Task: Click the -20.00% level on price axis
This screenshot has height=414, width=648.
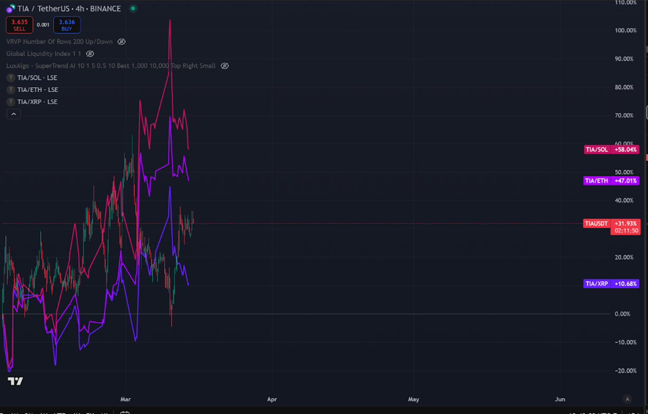Action: click(x=625, y=371)
